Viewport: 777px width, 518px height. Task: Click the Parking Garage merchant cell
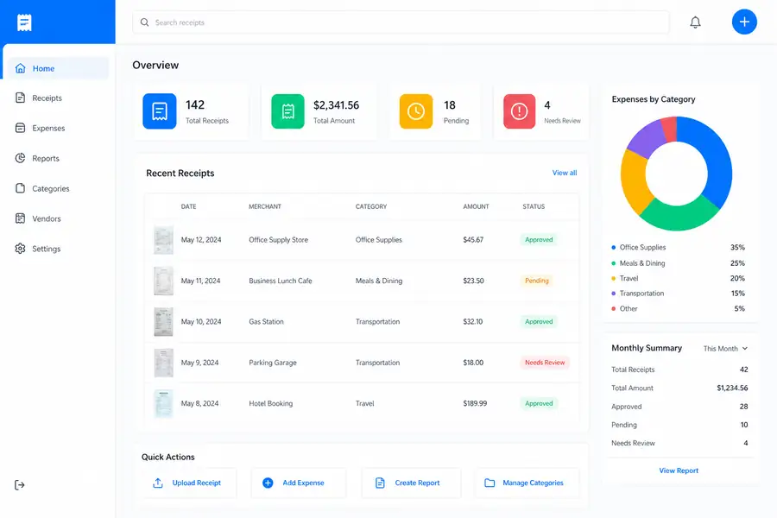273,363
